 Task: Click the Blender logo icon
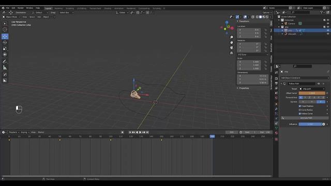pyautogui.click(x=3, y=8)
